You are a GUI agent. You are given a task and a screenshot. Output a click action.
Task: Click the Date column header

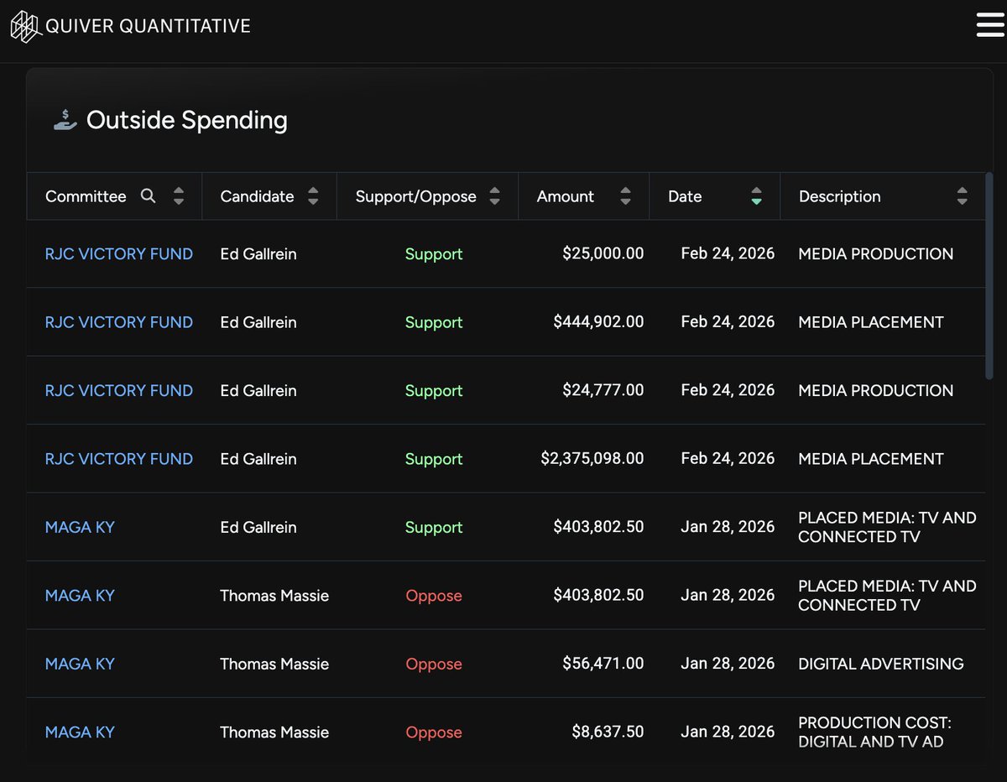(714, 196)
